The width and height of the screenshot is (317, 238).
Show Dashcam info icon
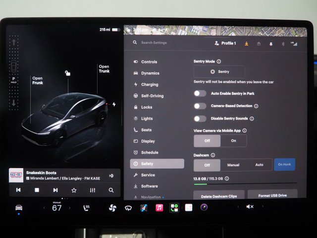[x=213, y=155]
